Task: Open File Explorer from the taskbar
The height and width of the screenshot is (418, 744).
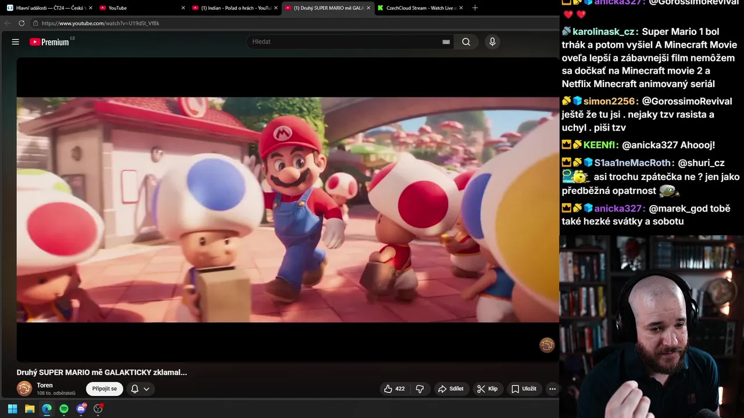Action: [x=30, y=409]
